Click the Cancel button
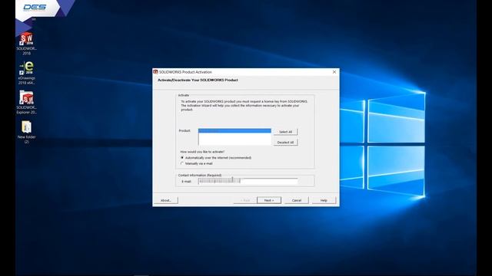Image resolution: width=492 pixels, height=276 pixels. coord(297,200)
